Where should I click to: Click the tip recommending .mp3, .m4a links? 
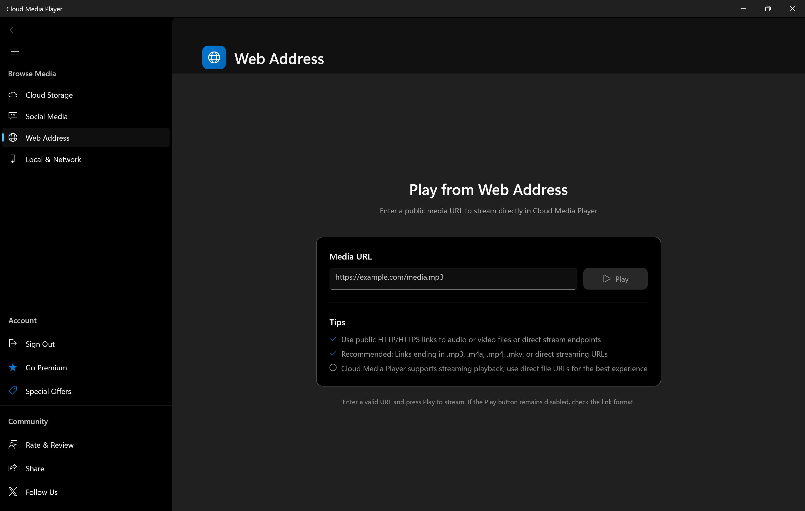[x=474, y=354]
